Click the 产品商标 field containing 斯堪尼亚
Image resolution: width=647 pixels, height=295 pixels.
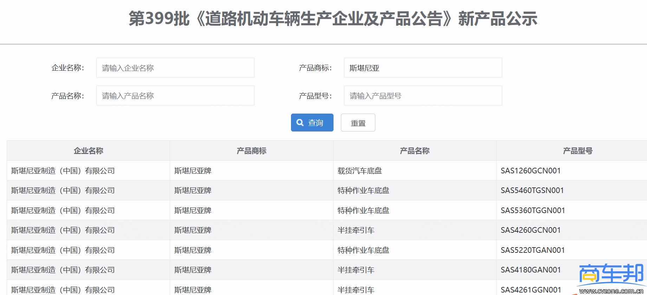[x=423, y=68]
